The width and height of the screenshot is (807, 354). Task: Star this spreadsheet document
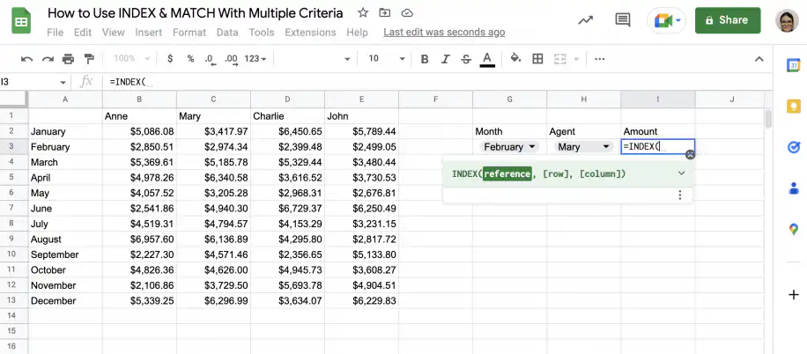363,13
